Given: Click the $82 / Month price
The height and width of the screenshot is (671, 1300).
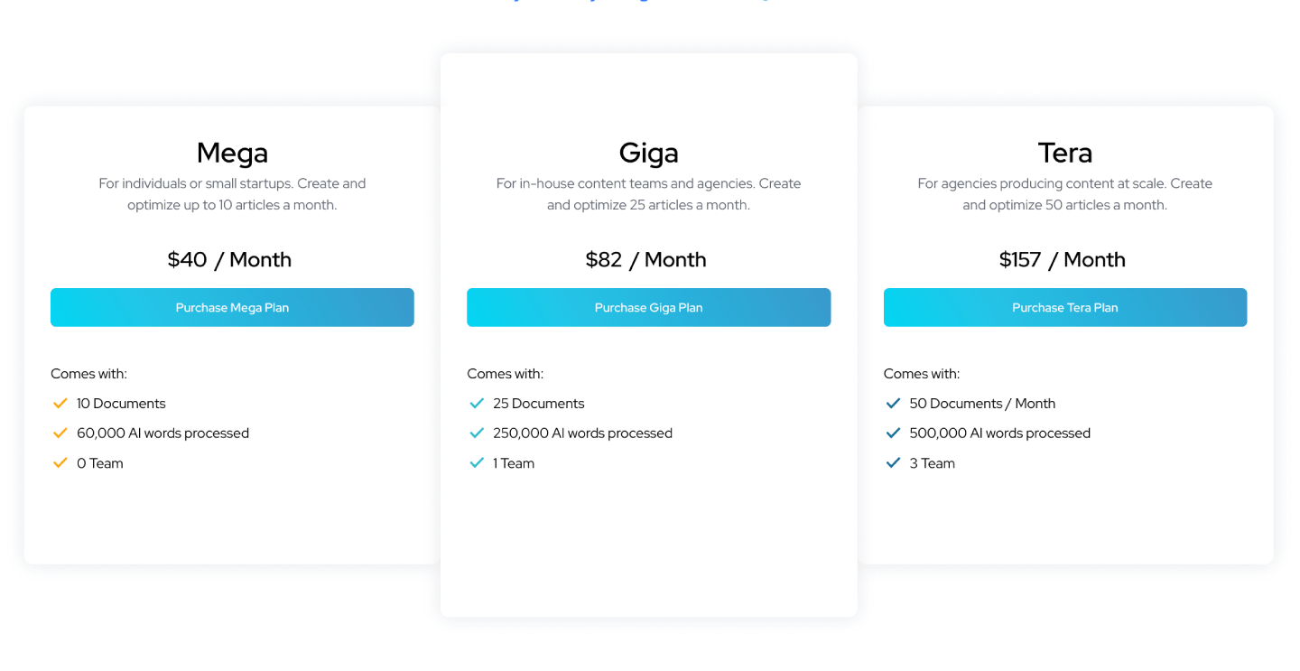Looking at the screenshot, I should 645,260.
